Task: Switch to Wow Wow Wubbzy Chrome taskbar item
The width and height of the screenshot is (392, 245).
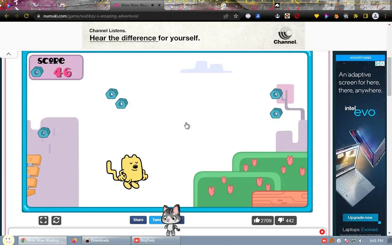Action: click(x=43, y=240)
